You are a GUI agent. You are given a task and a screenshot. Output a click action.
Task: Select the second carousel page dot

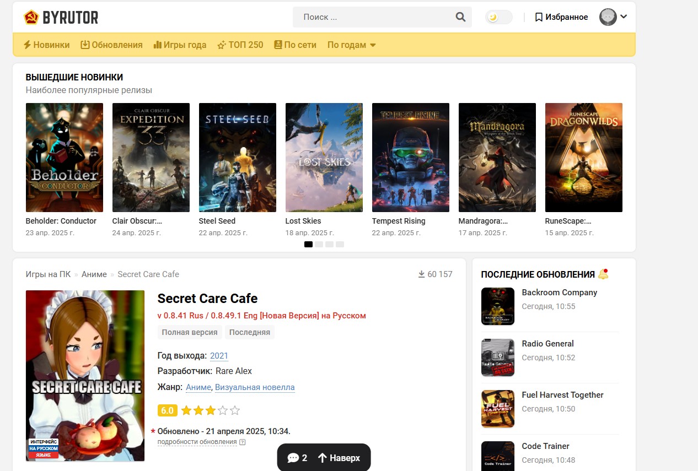[x=319, y=244]
